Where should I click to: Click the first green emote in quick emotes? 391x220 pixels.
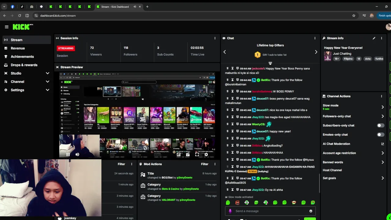click(x=228, y=203)
